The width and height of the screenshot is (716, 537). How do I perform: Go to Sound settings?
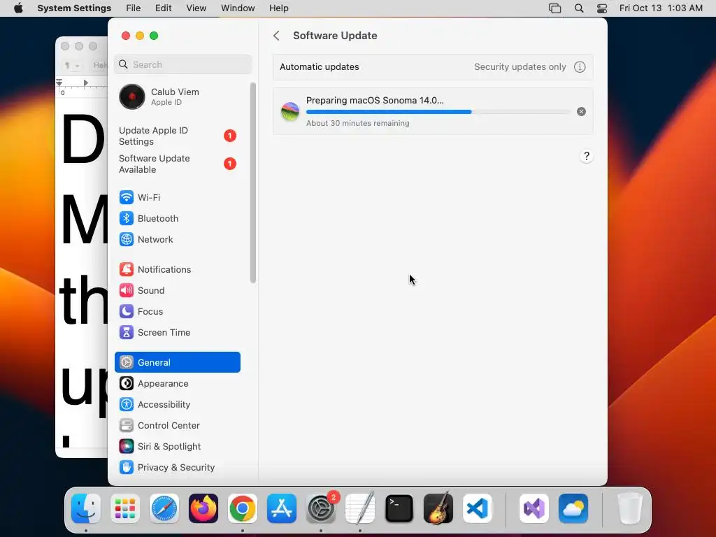pos(177,290)
